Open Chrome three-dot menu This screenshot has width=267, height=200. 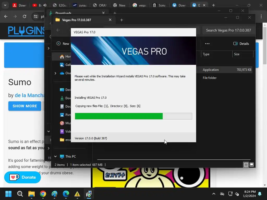point(261,16)
